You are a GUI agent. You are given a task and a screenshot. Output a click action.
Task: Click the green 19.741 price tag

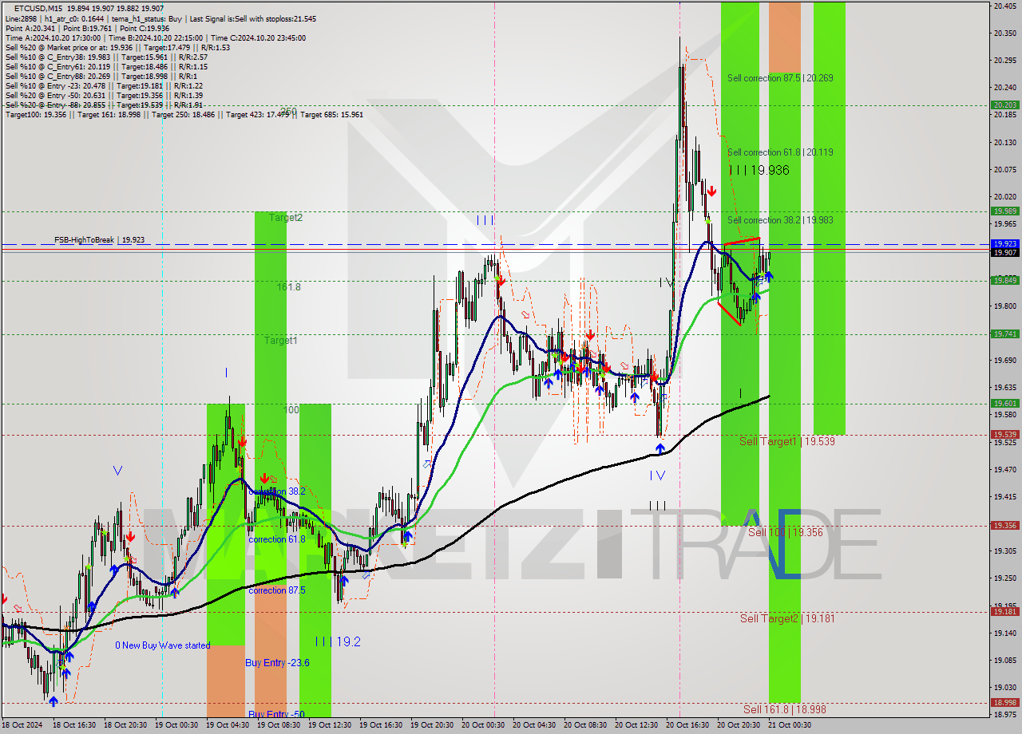point(1004,334)
